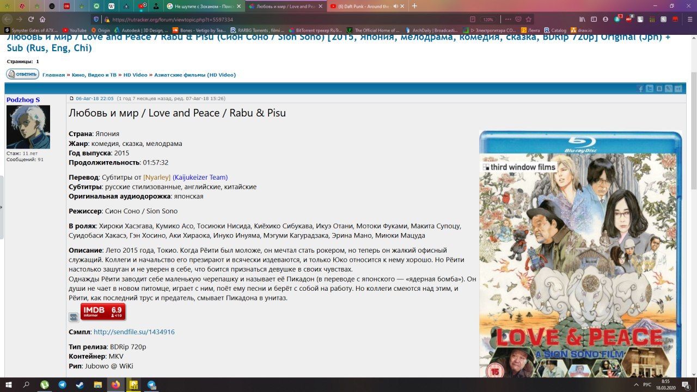This screenshot has width=697, height=392.
Task: Go to Главная breadcrumb link
Action: (x=53, y=75)
